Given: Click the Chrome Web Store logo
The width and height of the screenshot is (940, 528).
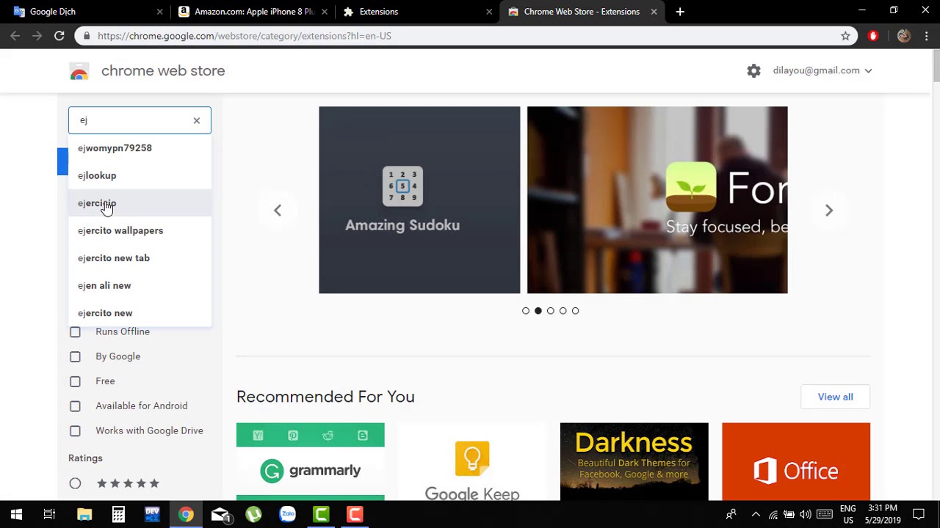Looking at the screenshot, I should coord(79,71).
